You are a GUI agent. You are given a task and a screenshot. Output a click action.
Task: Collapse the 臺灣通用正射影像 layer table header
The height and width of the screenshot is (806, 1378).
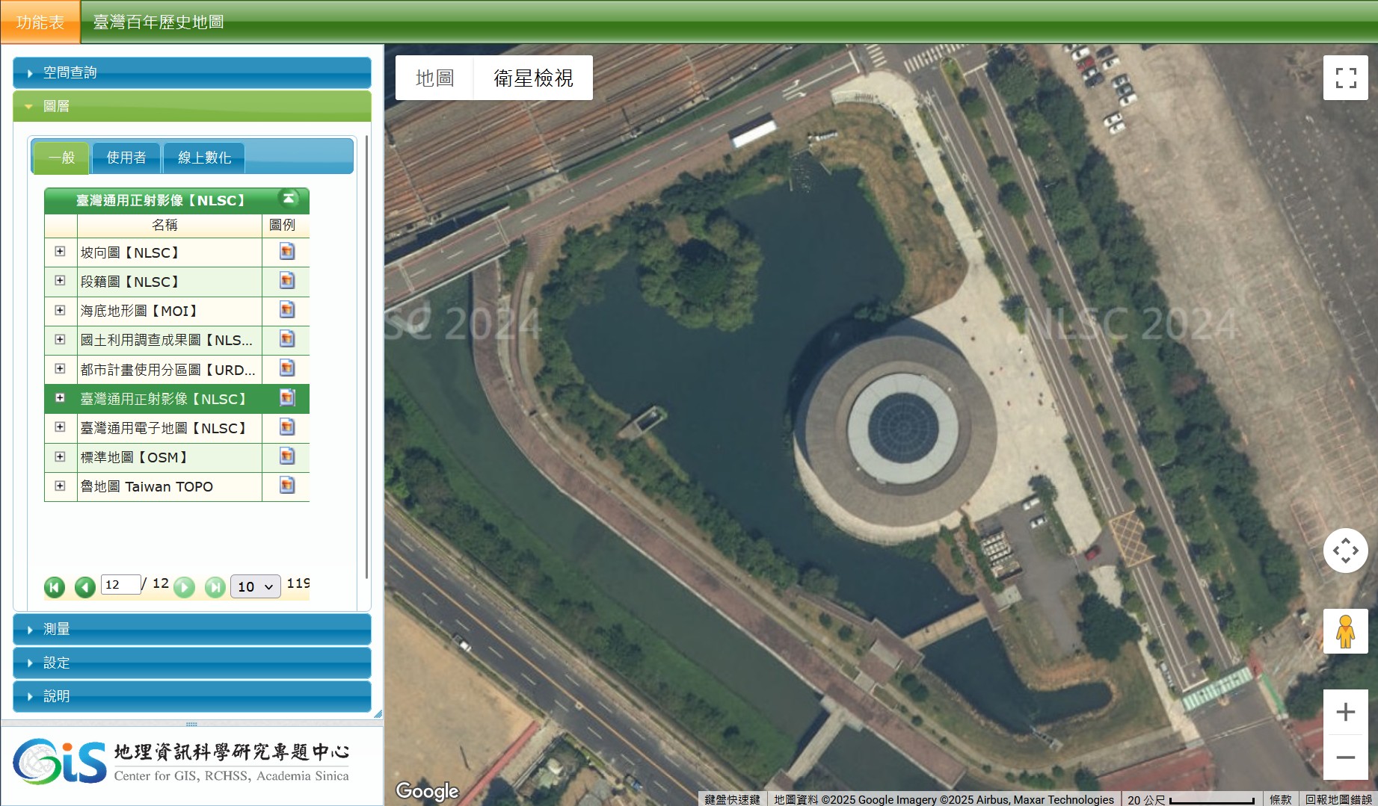click(x=288, y=199)
